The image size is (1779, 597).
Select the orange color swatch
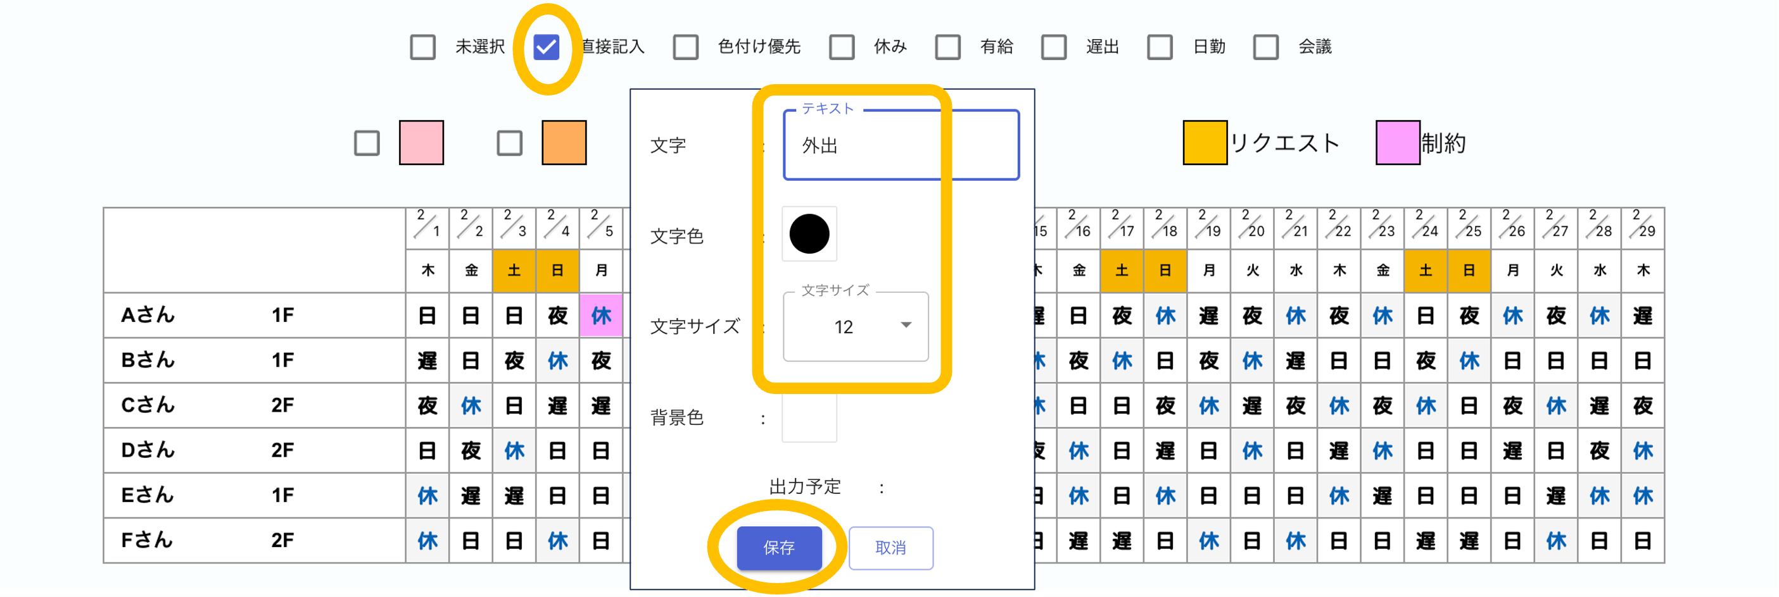point(564,143)
